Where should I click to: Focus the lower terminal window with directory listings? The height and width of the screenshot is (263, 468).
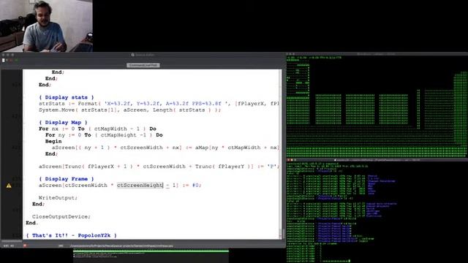coord(377,210)
